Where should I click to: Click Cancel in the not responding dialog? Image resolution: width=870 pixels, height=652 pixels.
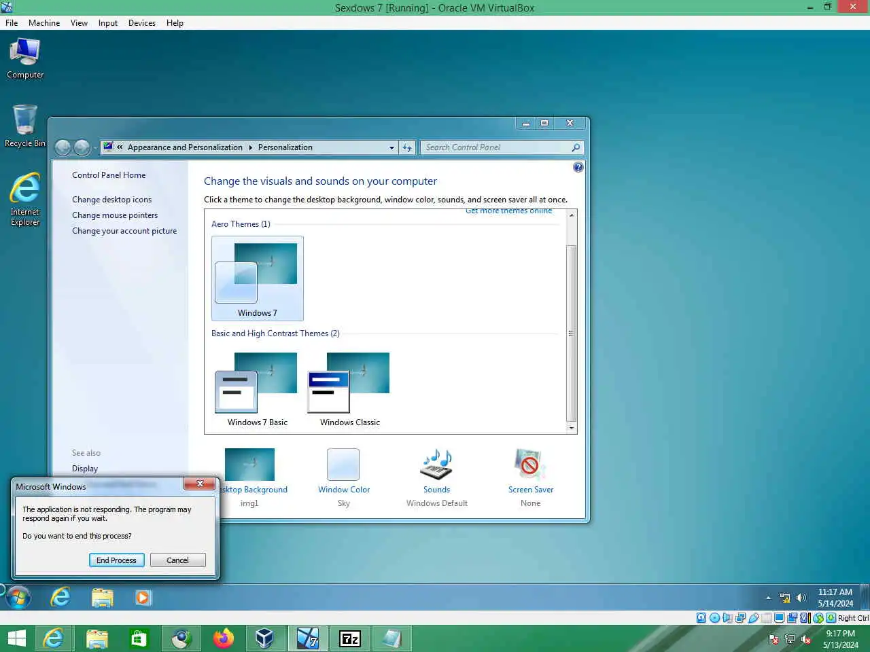[x=177, y=560]
